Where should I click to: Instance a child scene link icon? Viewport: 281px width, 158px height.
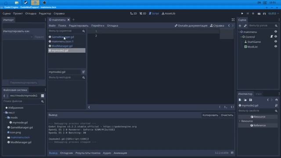[x=245, y=26]
